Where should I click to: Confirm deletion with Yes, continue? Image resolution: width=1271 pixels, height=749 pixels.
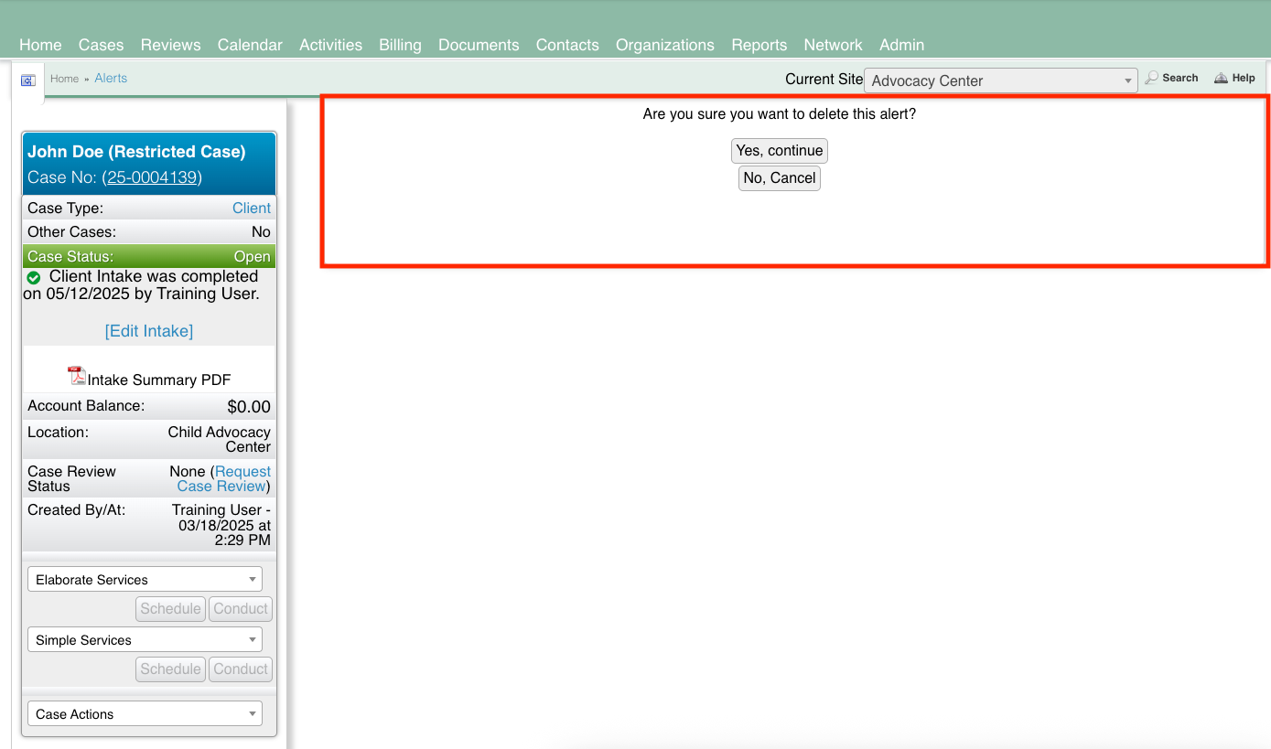(x=780, y=151)
